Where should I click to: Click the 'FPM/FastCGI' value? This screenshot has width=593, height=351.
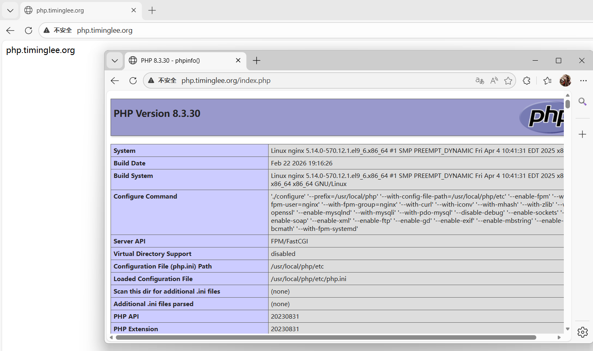289,241
